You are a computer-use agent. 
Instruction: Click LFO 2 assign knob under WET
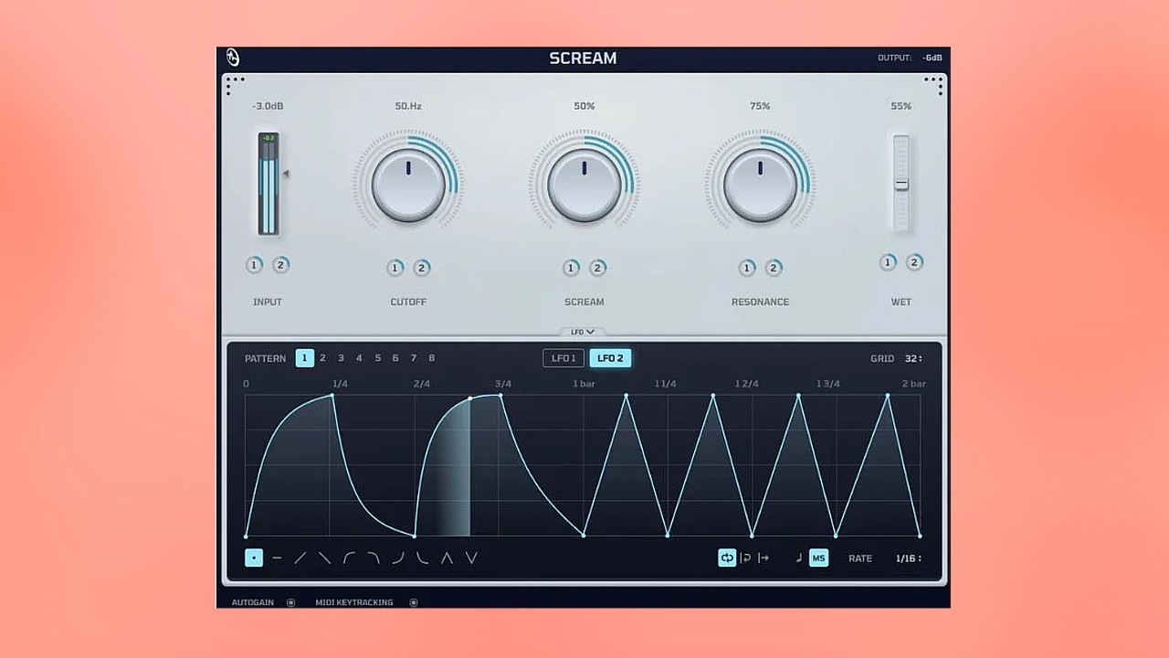pyautogui.click(x=914, y=262)
